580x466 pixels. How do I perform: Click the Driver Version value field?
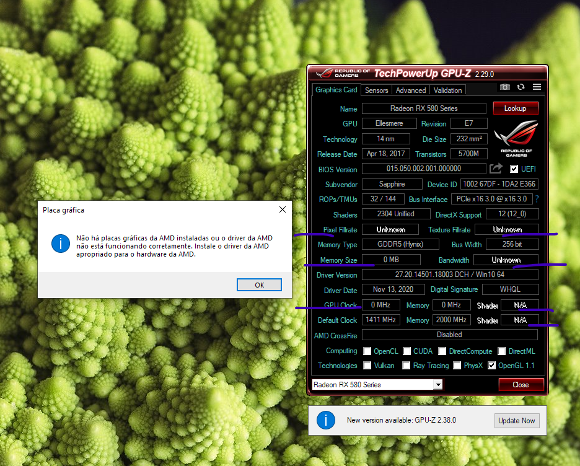click(450, 275)
